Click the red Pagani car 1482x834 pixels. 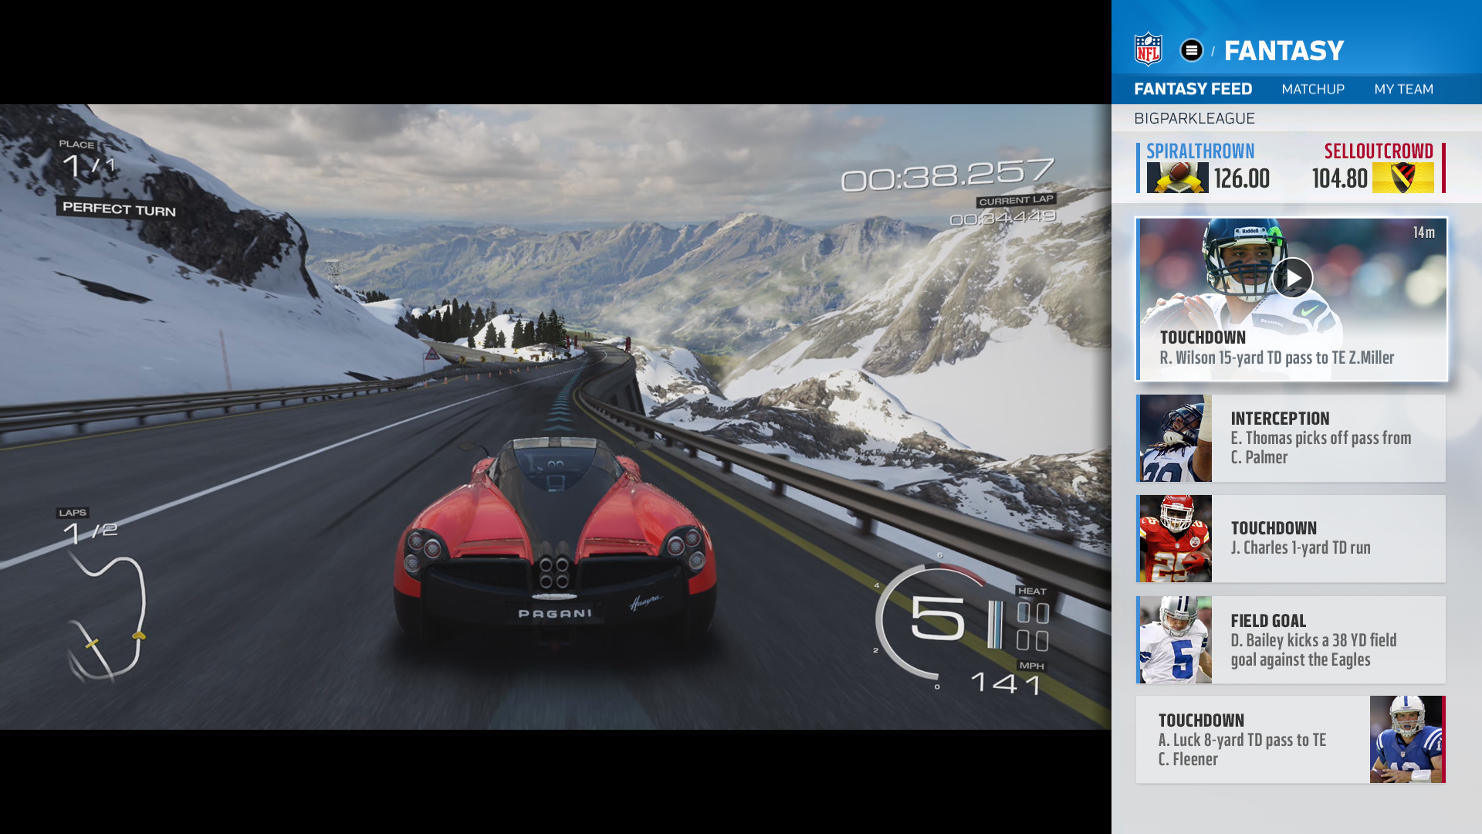click(554, 547)
